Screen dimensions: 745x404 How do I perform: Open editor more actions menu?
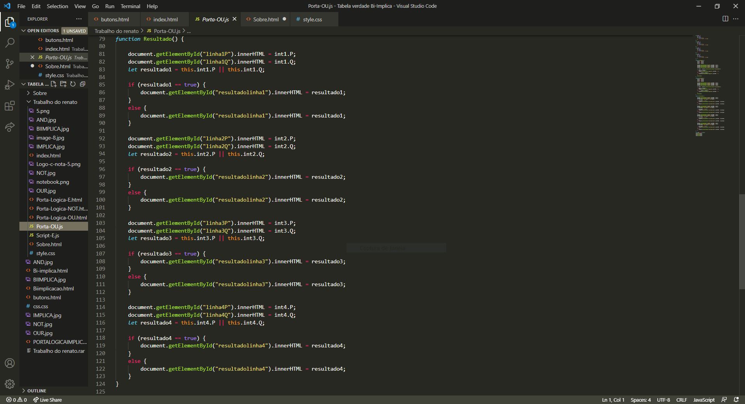point(736,19)
